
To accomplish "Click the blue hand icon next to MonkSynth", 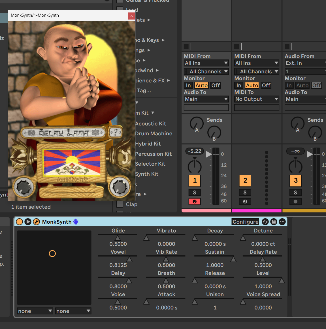I will 76,222.
